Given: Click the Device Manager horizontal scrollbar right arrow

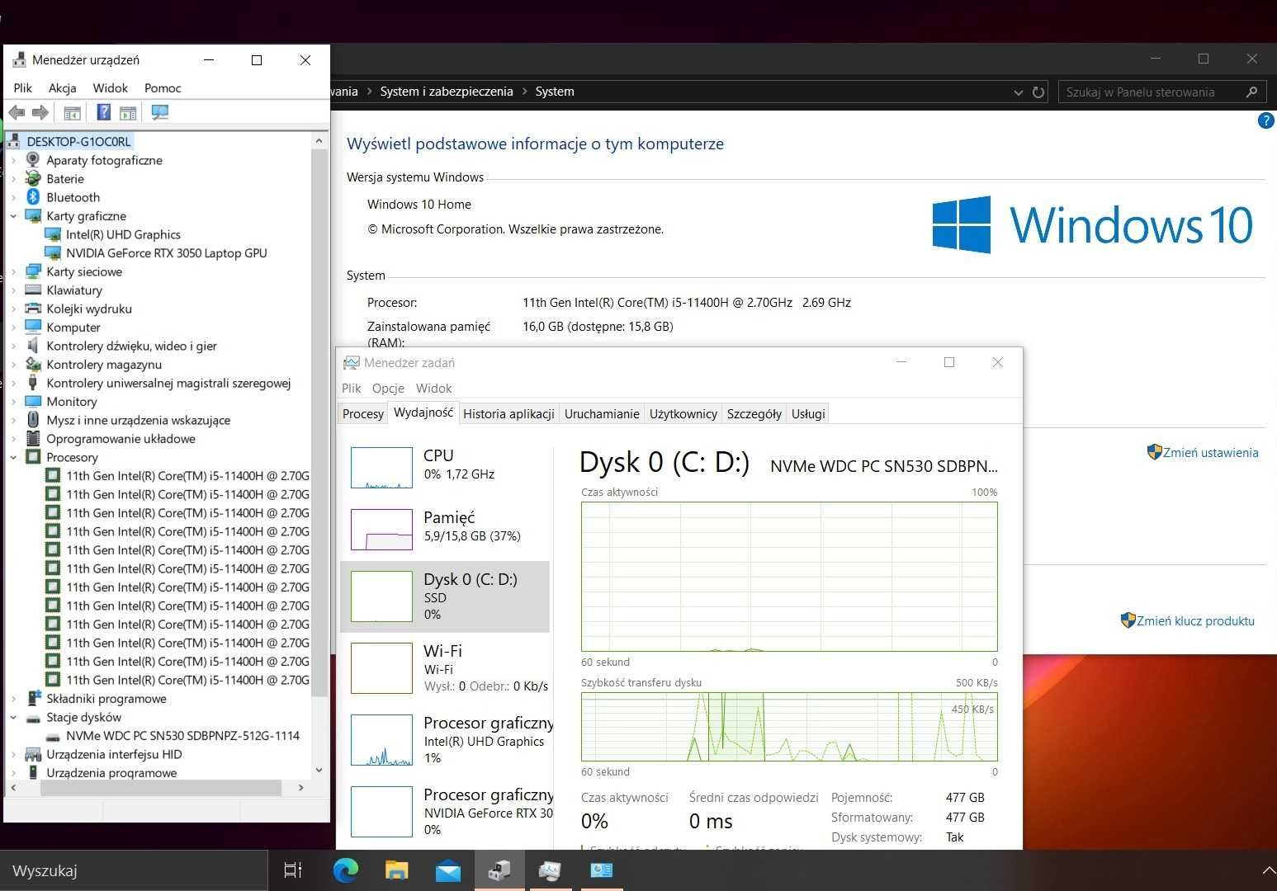Looking at the screenshot, I should 300,788.
